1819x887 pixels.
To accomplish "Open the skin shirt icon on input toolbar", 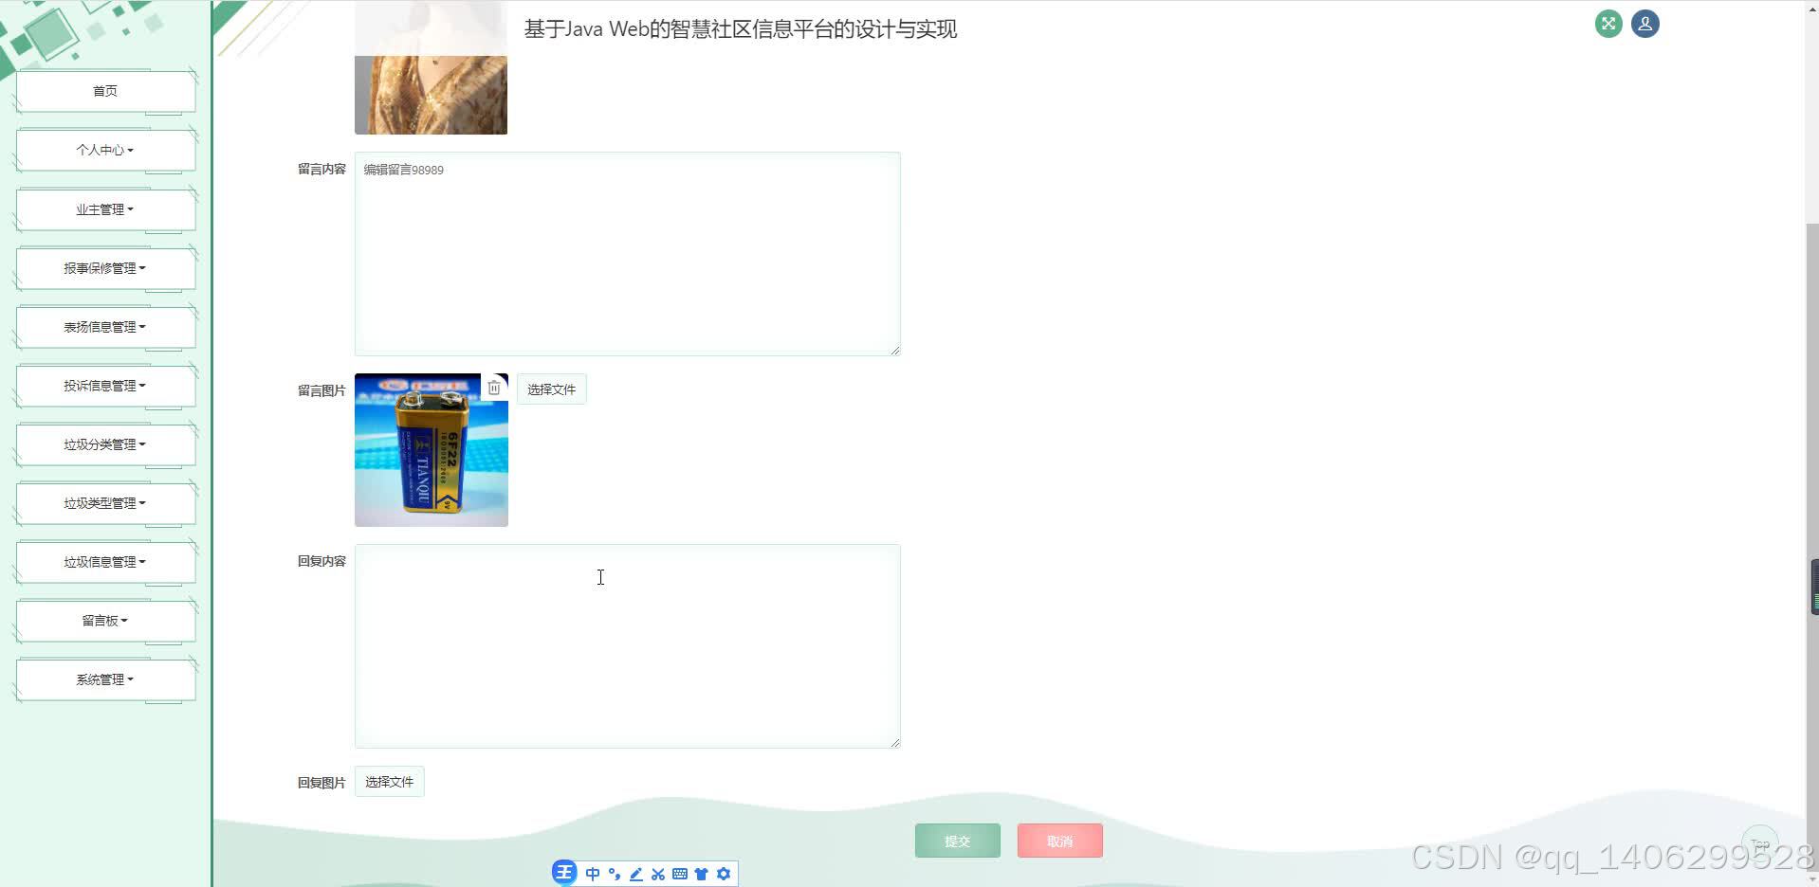I will pyautogui.click(x=702, y=874).
